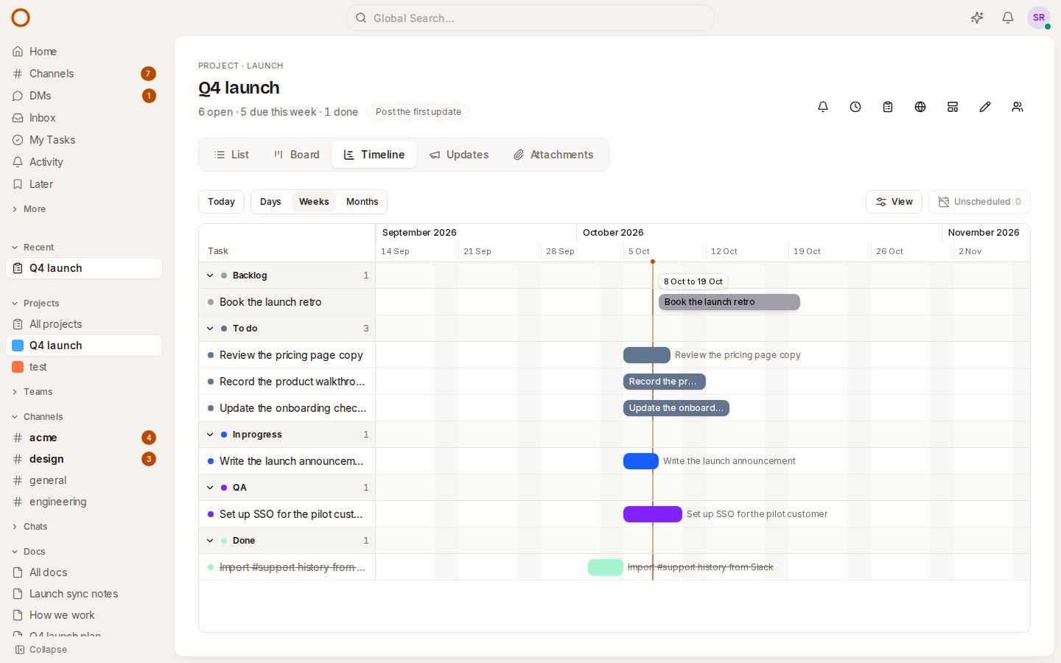The width and height of the screenshot is (1061, 663).
Task: Collapse the To do group
Action: (210, 329)
